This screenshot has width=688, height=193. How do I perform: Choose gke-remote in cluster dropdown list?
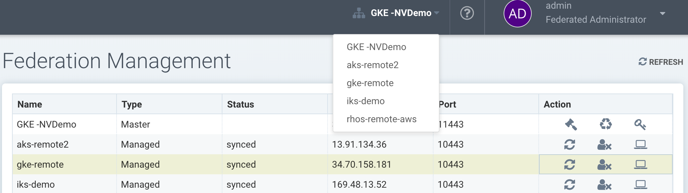coord(370,83)
